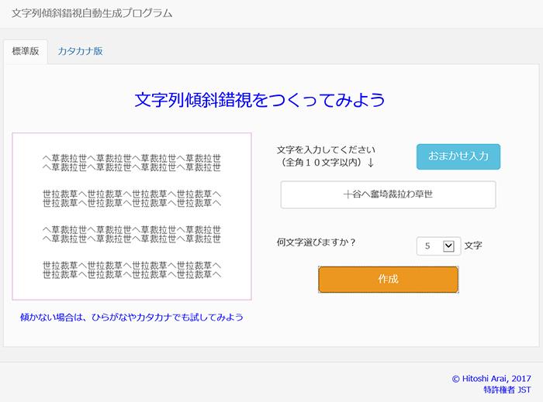Click the （全角１０文字以内）↓ instruction line

327,163
